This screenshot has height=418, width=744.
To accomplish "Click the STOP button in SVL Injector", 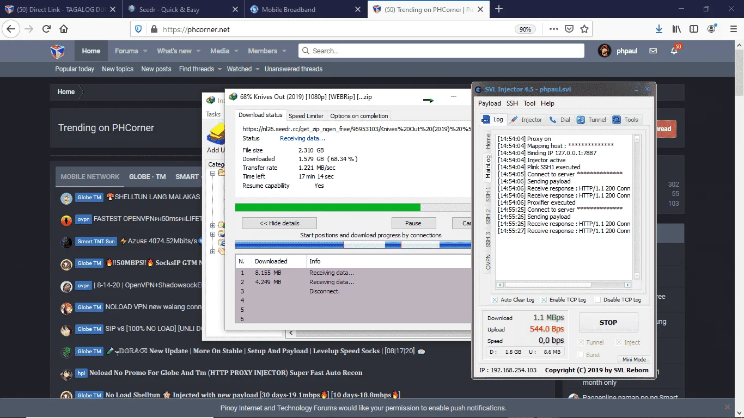I will [608, 322].
